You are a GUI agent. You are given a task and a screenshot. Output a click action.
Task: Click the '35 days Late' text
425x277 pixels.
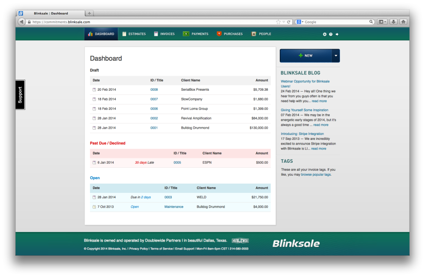144,163
